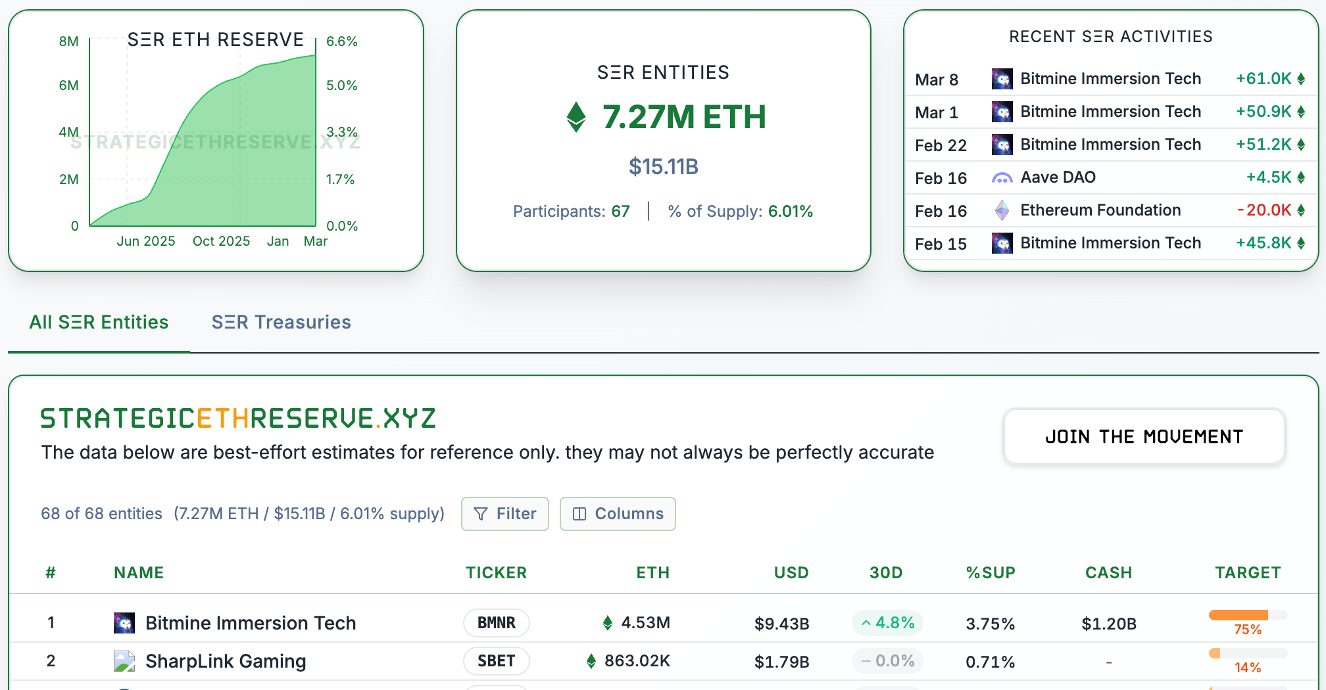This screenshot has width=1326, height=690.
Task: Click Bitmine's 75% target progress bar
Action: (1247, 616)
